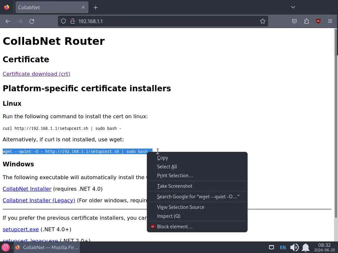338x253 pixels.
Task: Bookmark this page with star icon
Action: [x=262, y=21]
